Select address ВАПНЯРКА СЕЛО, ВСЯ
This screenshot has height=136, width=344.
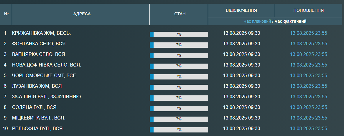pos(39,54)
